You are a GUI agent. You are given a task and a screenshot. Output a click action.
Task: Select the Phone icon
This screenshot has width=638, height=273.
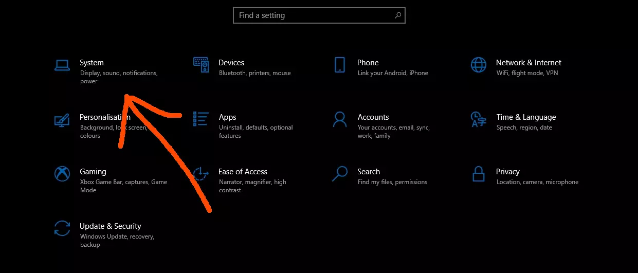click(339, 65)
